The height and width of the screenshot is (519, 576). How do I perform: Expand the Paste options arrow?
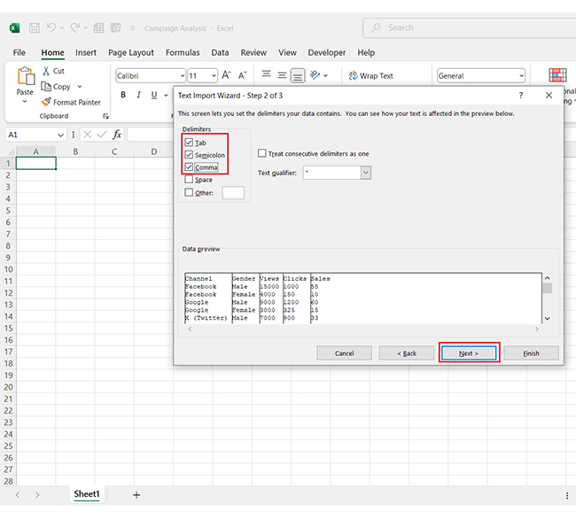tap(25, 102)
